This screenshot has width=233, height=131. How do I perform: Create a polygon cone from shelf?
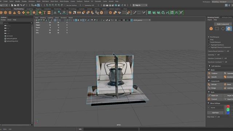click(15, 13)
